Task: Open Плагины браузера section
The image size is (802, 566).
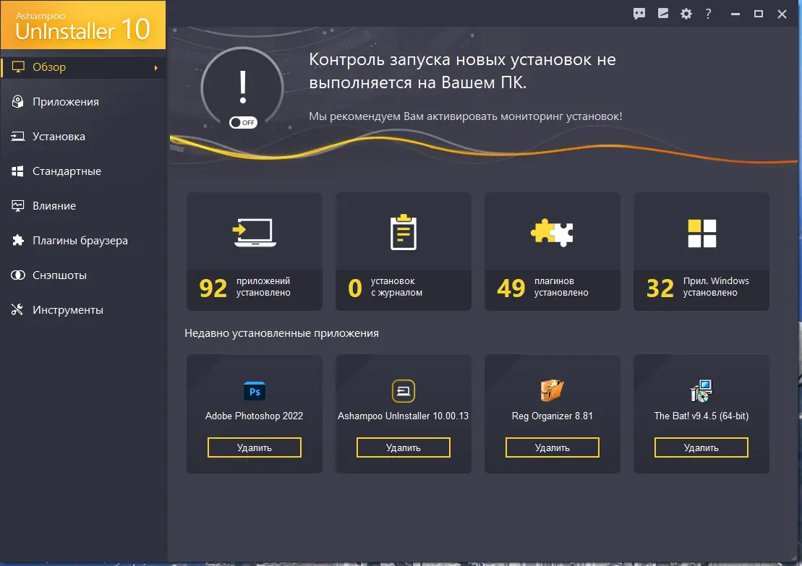Action: (x=83, y=240)
